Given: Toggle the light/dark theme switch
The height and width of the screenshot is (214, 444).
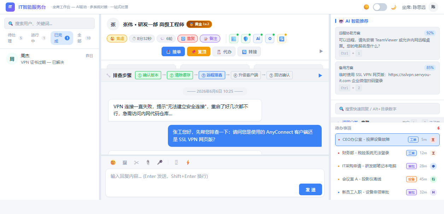Looking at the screenshot, I should point(380,7).
